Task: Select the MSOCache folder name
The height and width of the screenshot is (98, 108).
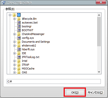Action: click(x=28, y=69)
